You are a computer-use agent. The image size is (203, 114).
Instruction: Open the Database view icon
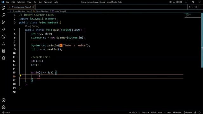[x=3, y=51]
